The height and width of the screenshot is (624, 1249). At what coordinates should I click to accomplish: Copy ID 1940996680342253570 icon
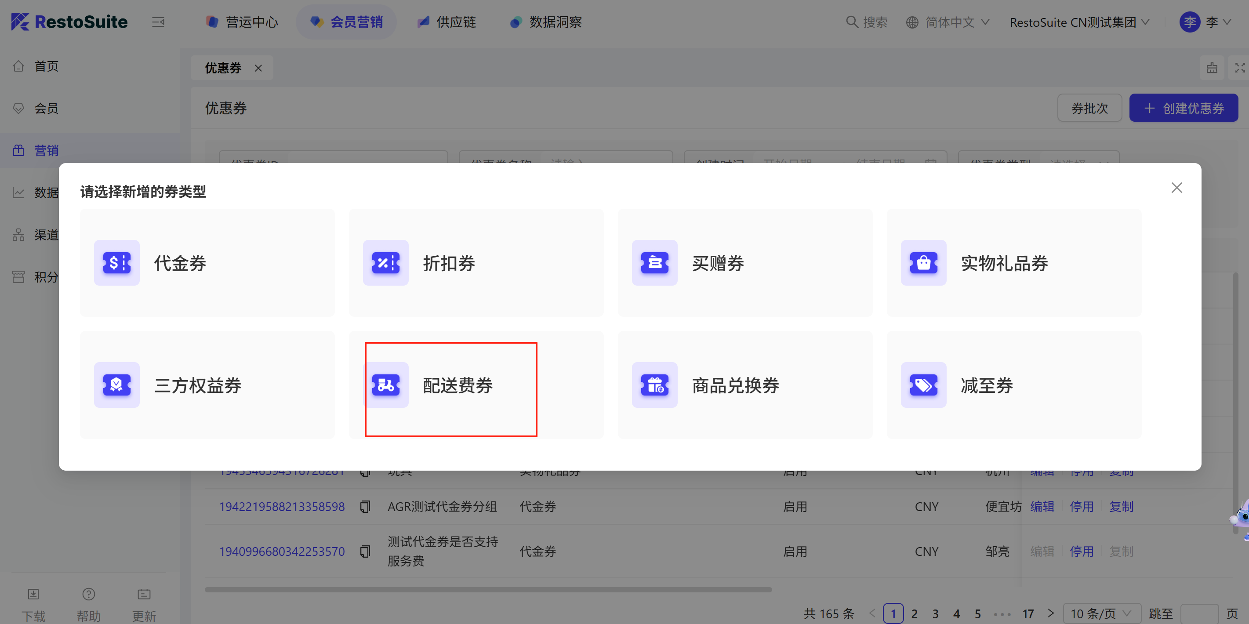coord(365,551)
